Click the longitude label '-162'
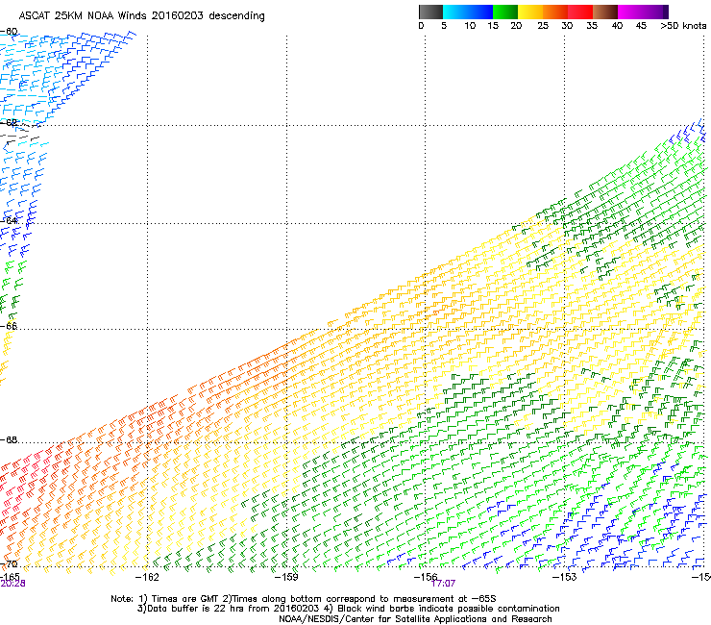711x625 pixels. click(147, 577)
